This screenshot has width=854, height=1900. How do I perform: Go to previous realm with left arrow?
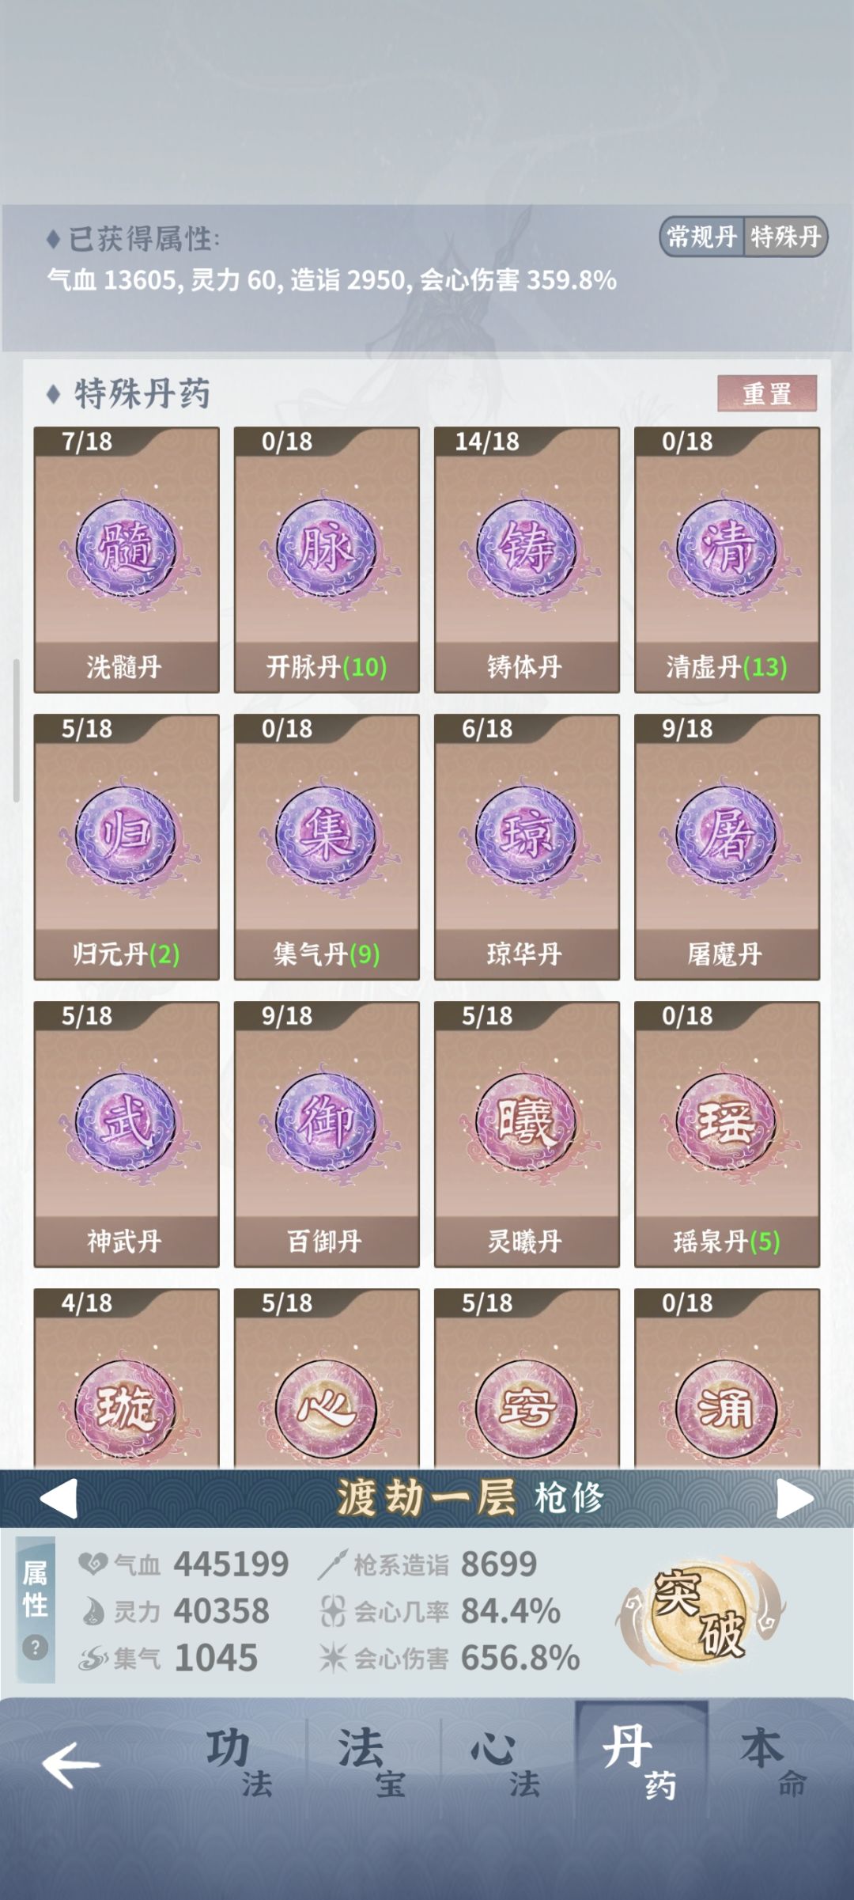59,1498
